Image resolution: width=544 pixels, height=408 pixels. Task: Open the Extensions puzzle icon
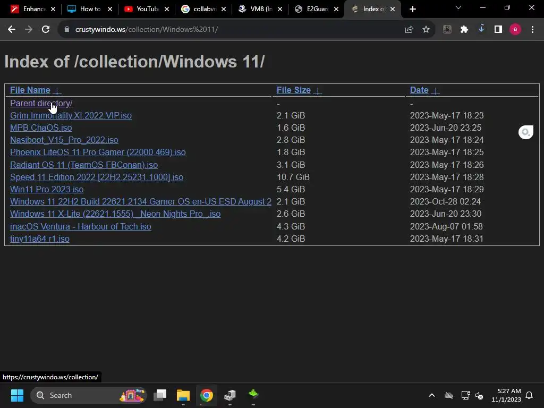[464, 30]
